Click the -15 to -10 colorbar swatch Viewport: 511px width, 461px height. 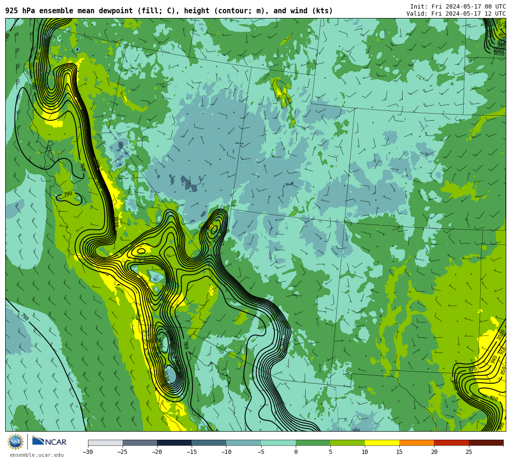pyautogui.click(x=209, y=443)
